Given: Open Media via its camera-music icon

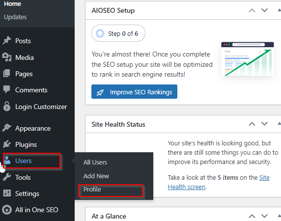Looking at the screenshot, I should click(7, 57).
